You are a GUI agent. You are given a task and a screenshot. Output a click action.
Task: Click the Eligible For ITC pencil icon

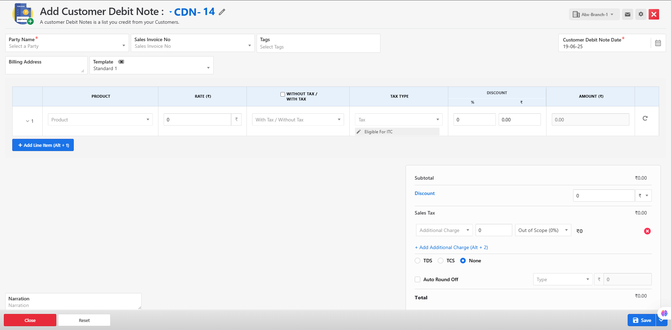tap(359, 132)
